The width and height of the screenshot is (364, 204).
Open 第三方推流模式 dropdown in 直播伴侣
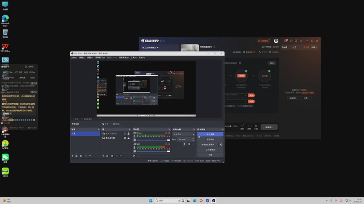pyautogui.click(x=151, y=48)
